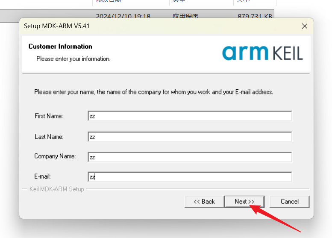Place cursor in the E-mail field

click(x=190, y=177)
